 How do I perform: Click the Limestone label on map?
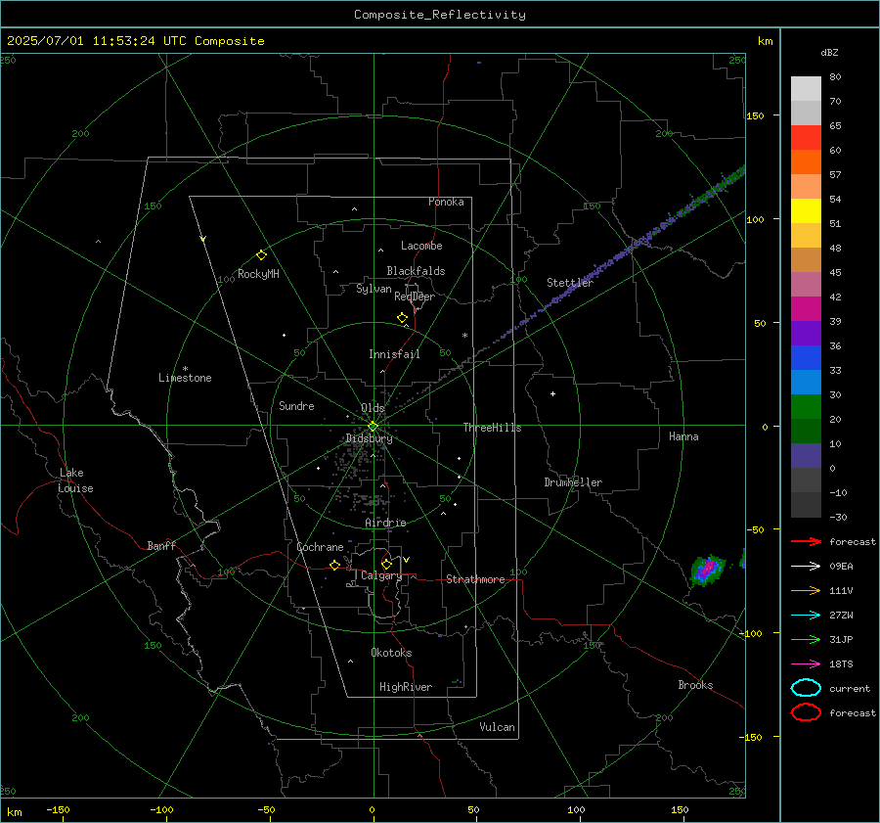(x=185, y=378)
